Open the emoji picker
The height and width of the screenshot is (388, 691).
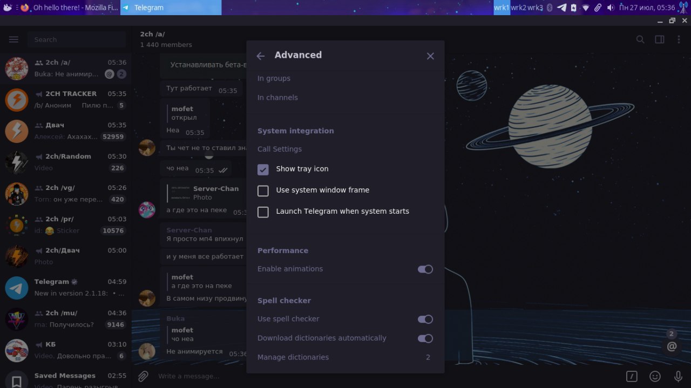click(x=655, y=376)
